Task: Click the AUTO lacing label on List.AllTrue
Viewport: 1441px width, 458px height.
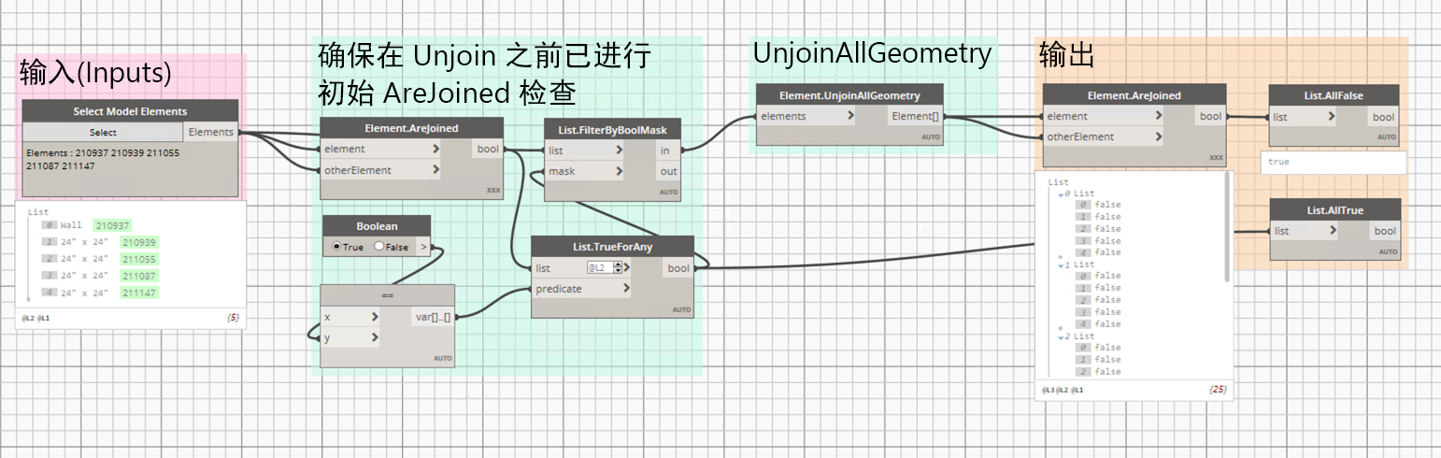Action: [x=1387, y=251]
